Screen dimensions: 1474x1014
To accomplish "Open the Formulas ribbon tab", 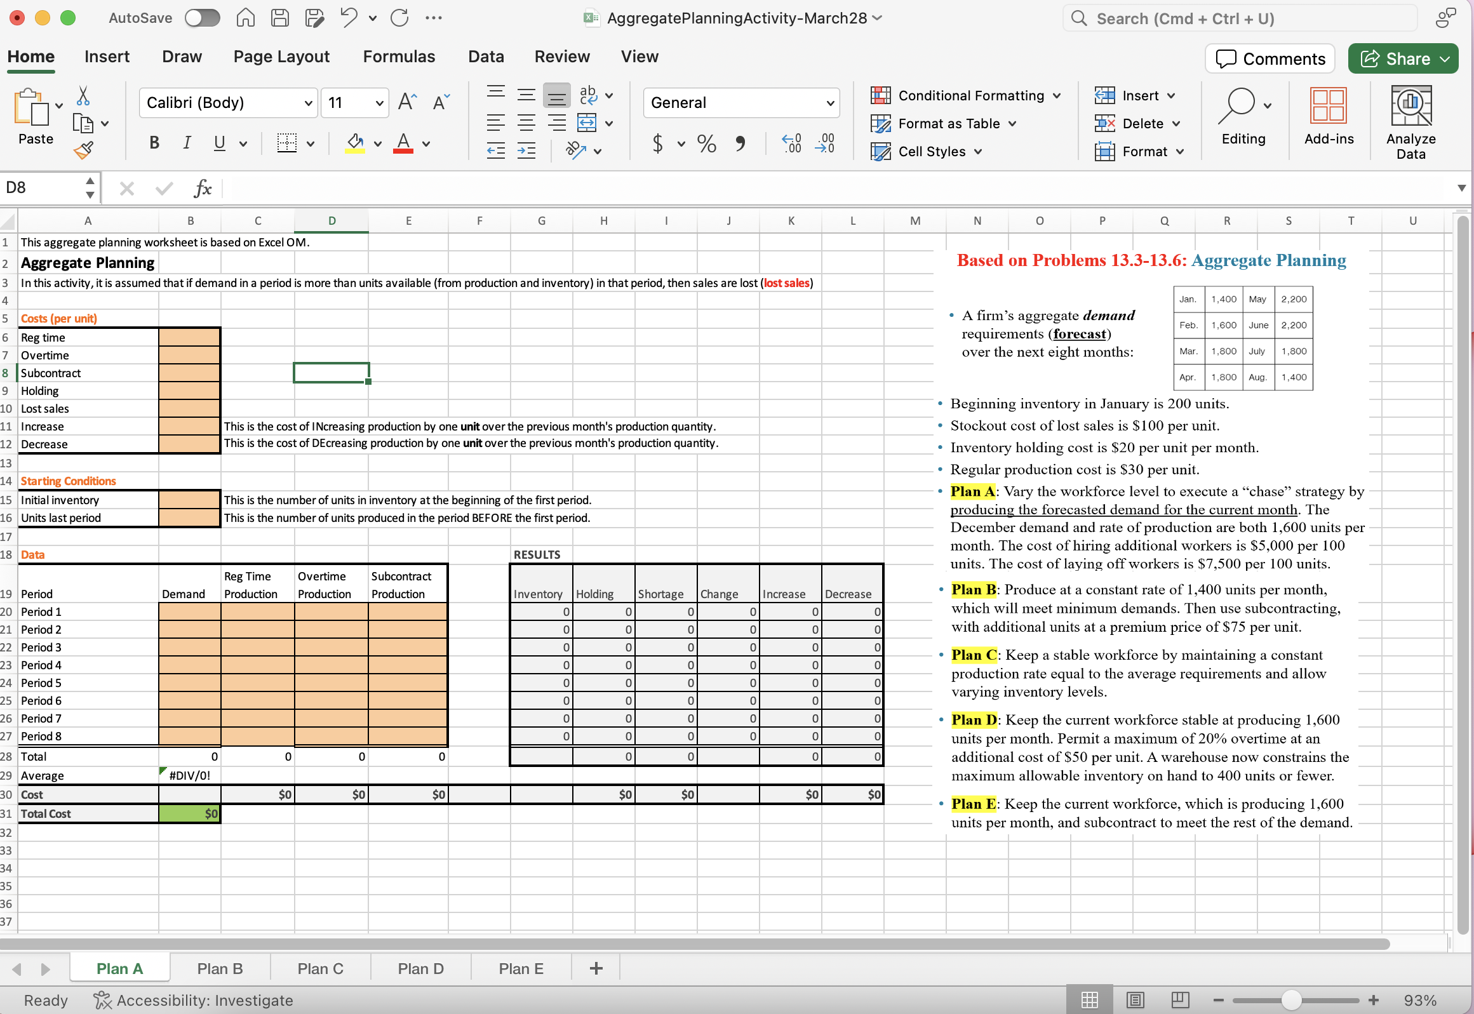I will click(399, 57).
